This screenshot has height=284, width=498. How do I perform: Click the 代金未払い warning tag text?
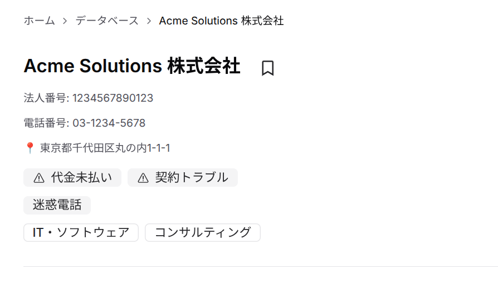click(x=81, y=178)
